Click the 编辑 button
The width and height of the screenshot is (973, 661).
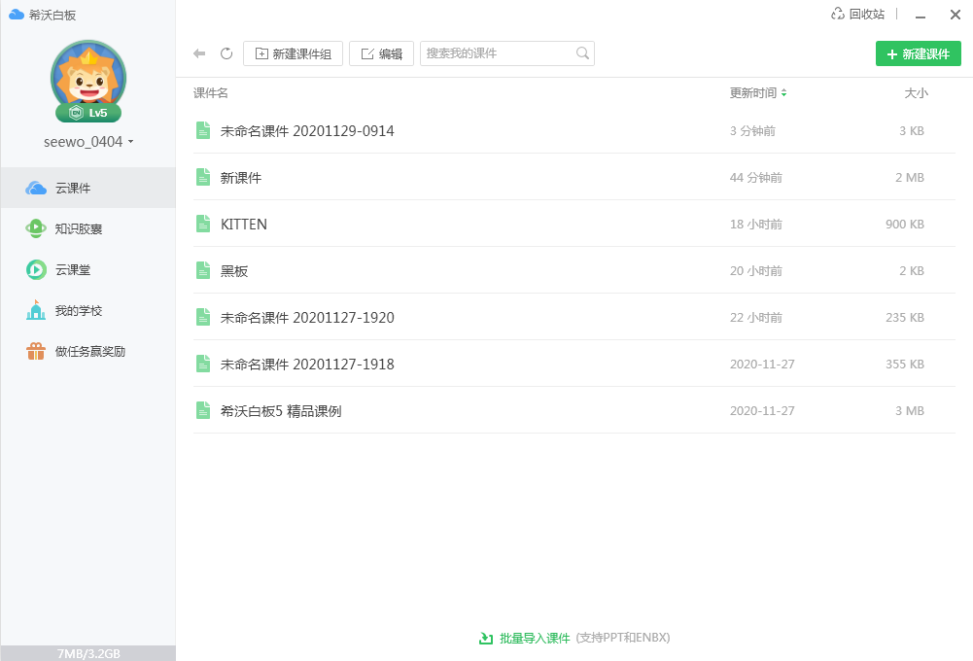pyautogui.click(x=382, y=54)
